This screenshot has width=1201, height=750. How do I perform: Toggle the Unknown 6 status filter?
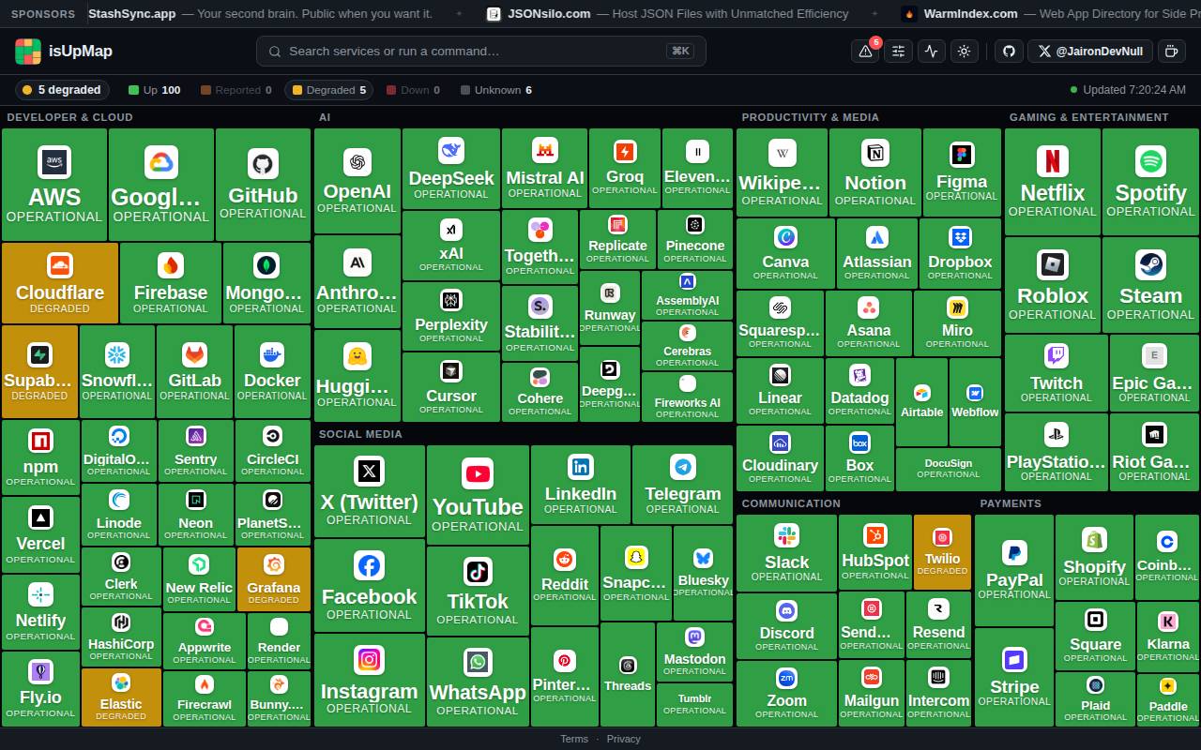tap(496, 90)
